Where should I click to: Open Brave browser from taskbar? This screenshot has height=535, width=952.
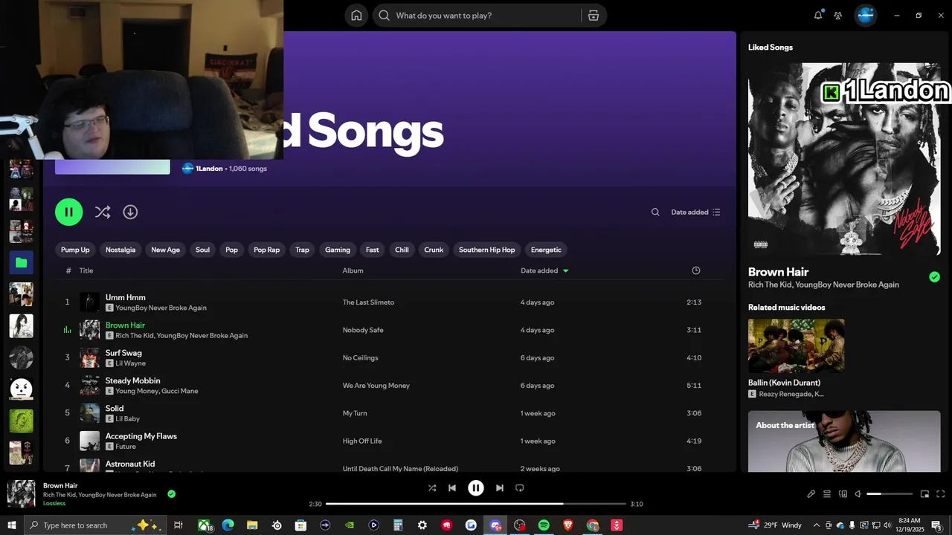point(568,525)
